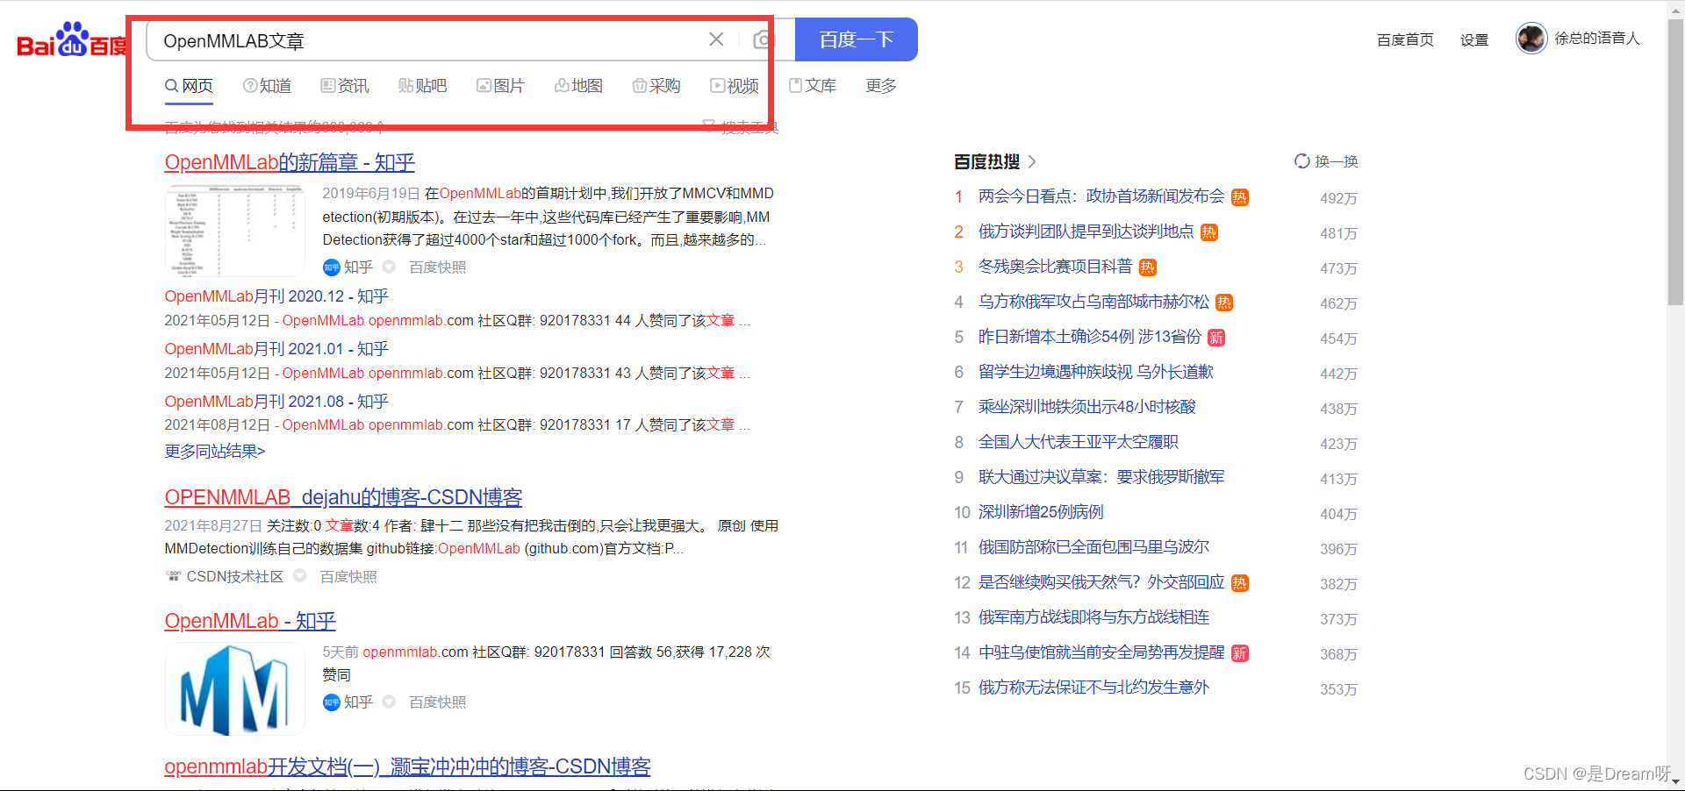This screenshot has height=791, width=1685.
Task: Open hot search 冬残奥会比赛项目科普
Action: pyautogui.click(x=1056, y=267)
